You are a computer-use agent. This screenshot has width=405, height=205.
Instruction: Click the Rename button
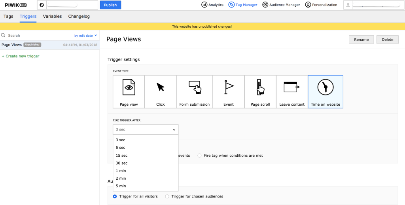coord(361,40)
